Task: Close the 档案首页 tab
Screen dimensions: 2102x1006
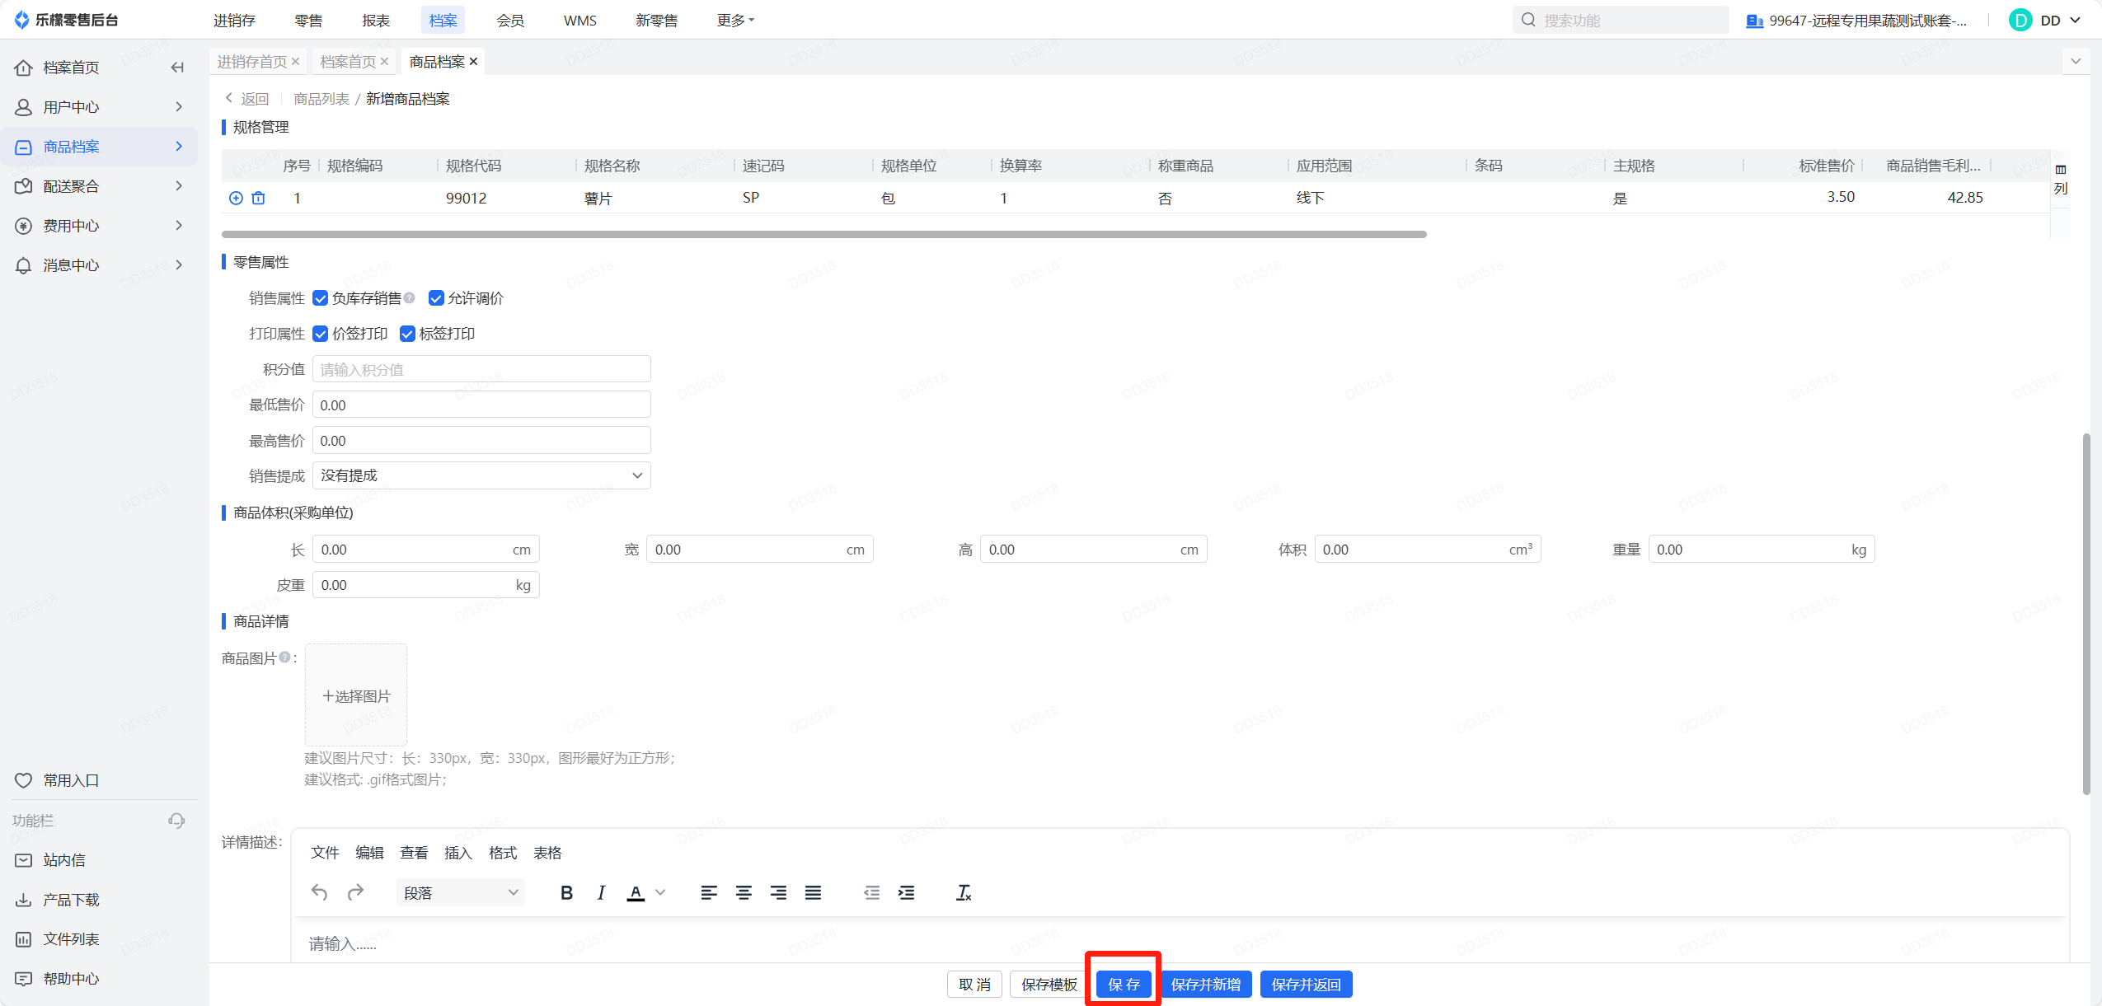Action: click(x=384, y=62)
